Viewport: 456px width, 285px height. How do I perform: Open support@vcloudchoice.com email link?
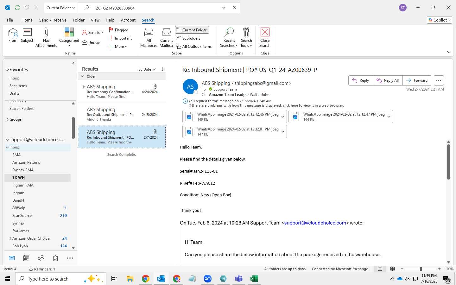click(315, 223)
